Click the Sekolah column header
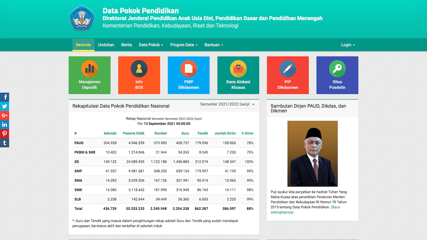 [110, 133]
